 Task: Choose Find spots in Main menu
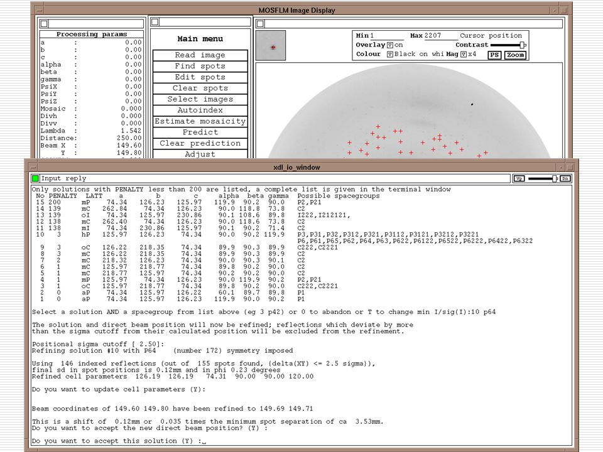tap(200, 66)
